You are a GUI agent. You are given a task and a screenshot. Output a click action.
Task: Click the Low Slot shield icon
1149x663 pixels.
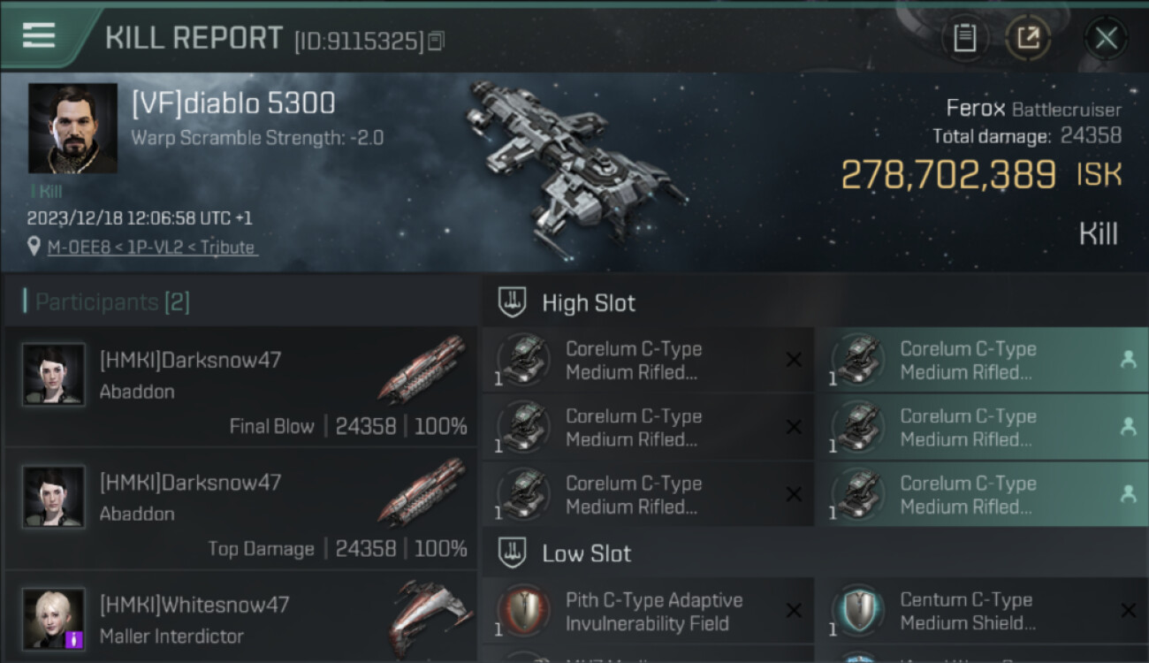tap(514, 553)
